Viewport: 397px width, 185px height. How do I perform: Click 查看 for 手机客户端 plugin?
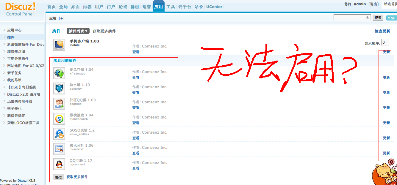click(x=136, y=52)
